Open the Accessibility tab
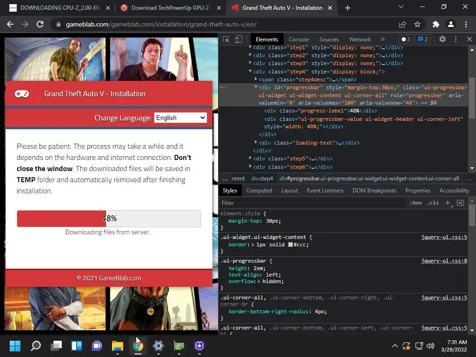The height and width of the screenshot is (357, 476). [454, 191]
